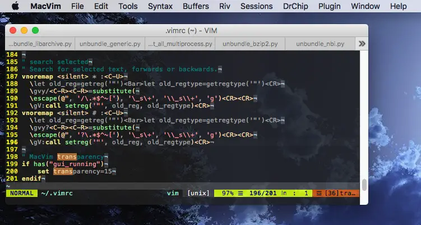Click the vim filetype in status line
This screenshot has width=421, height=225.
tap(173, 193)
